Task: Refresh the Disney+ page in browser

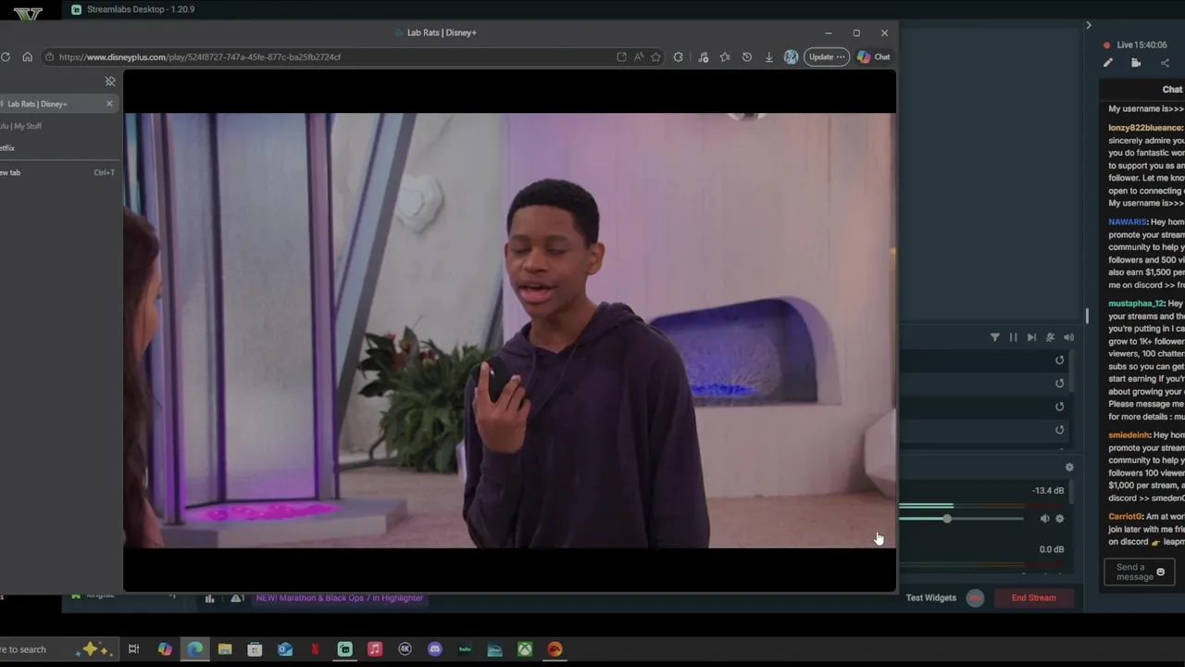Action: coord(6,57)
